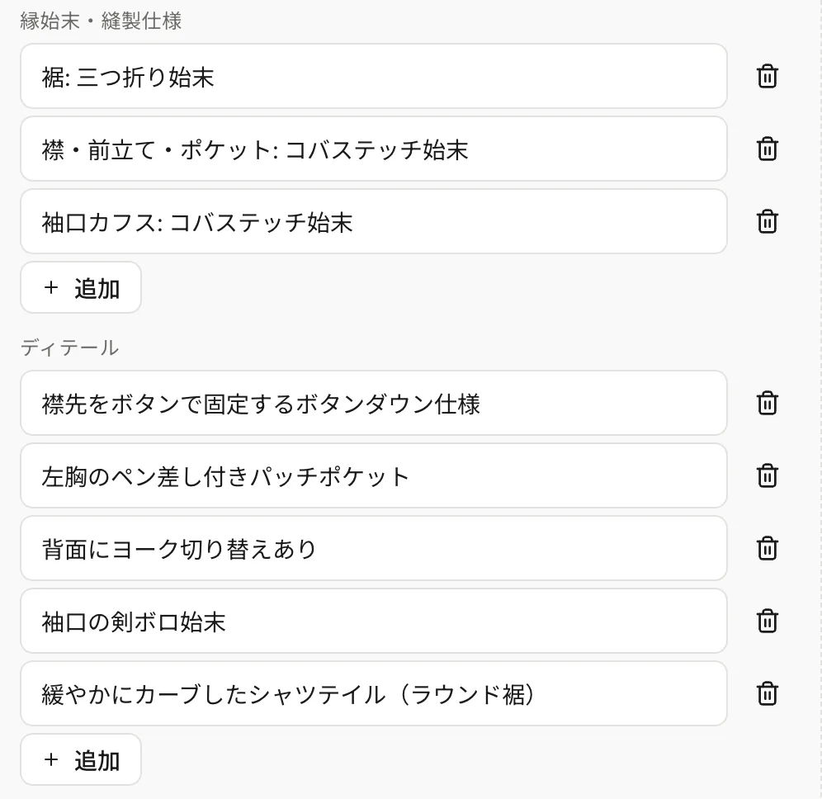Click into the 袖口カフス: コバステッチ始末 field
Image resolution: width=822 pixels, height=799 pixels.
point(374,222)
